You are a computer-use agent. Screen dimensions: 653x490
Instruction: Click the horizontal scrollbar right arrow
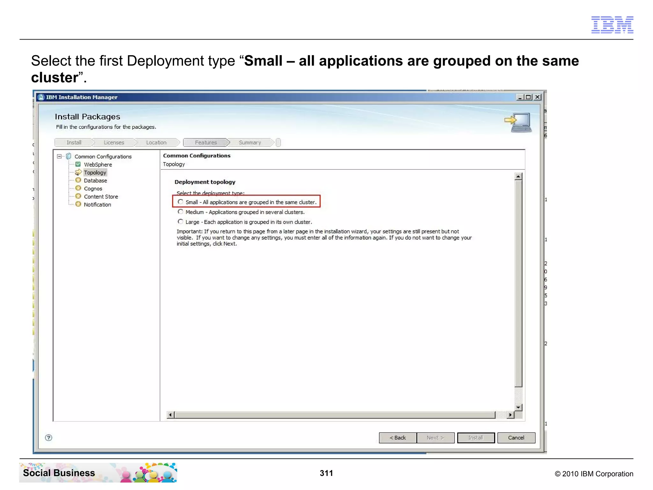click(510, 415)
